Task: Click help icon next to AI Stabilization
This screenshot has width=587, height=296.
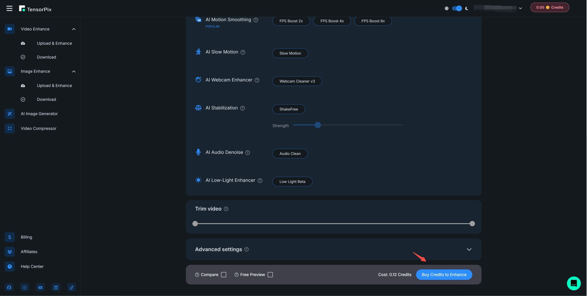Action: (x=242, y=108)
